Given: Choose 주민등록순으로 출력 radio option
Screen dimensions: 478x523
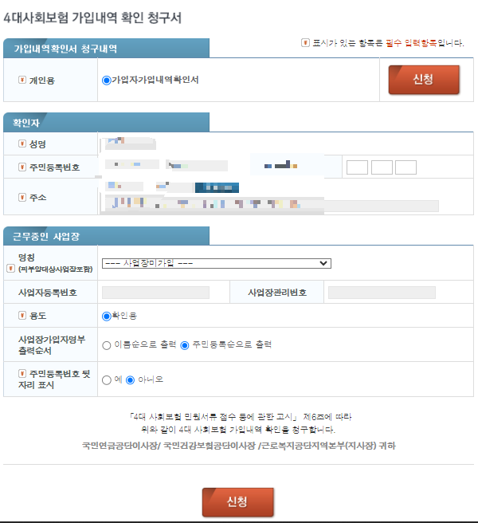Looking at the screenshot, I should coord(184,345).
